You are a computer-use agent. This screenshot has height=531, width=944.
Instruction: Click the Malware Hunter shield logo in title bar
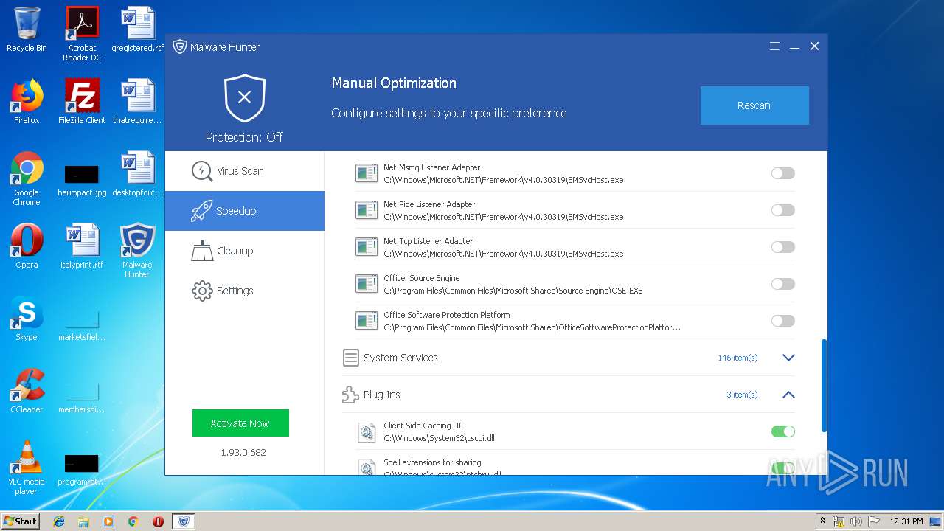179,46
